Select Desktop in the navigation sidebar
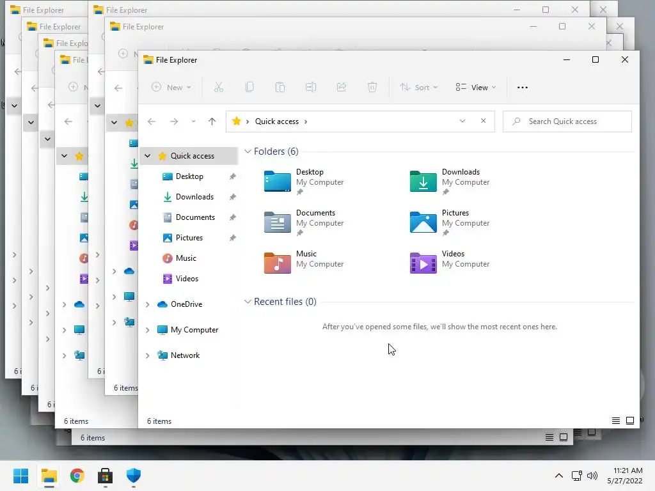 pyautogui.click(x=189, y=176)
